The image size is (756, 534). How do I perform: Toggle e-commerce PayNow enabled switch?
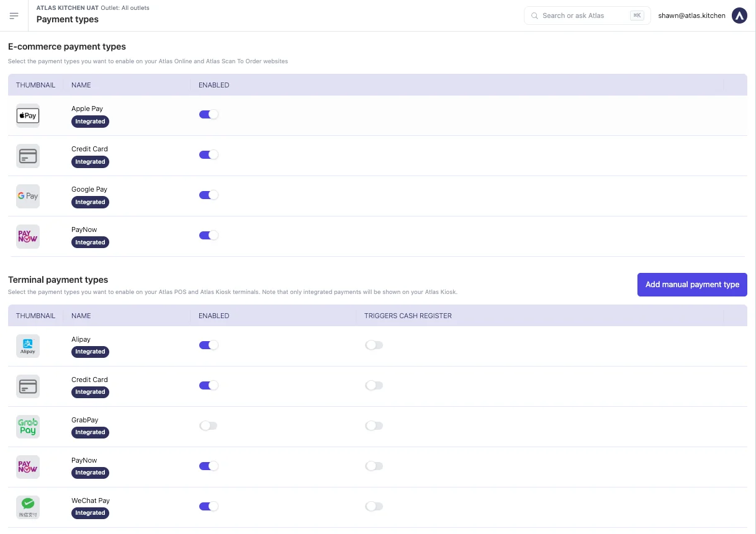(209, 236)
